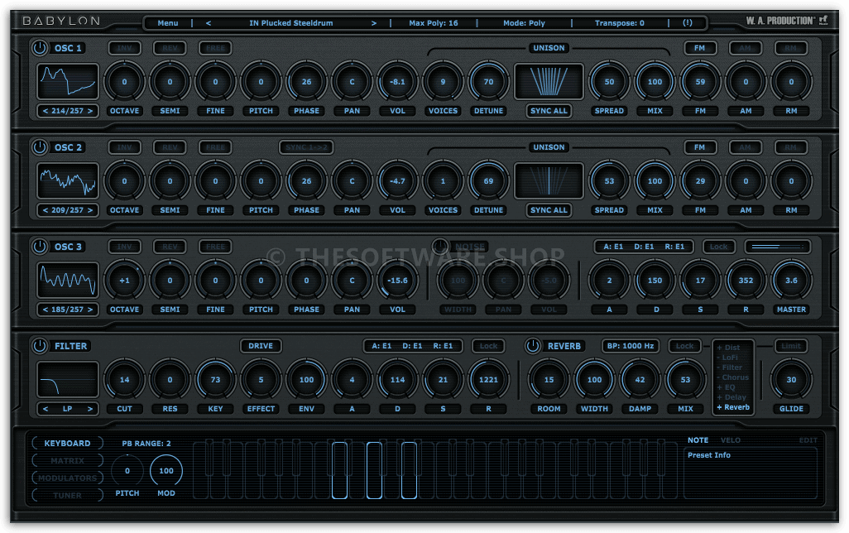Click the OSC 1 DETUNE knob
849x533 pixels.
[x=488, y=82]
